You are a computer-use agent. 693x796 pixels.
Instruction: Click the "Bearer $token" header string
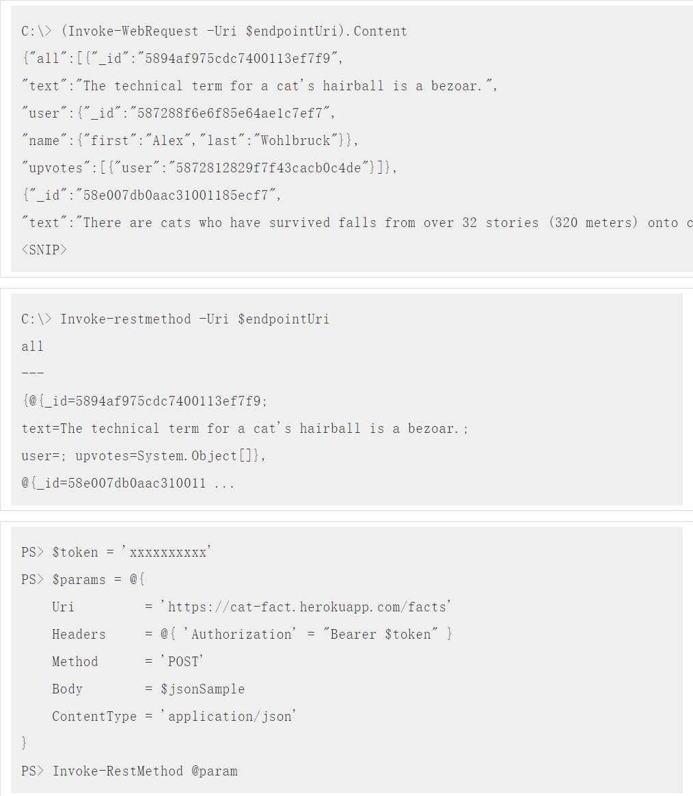tap(381, 635)
